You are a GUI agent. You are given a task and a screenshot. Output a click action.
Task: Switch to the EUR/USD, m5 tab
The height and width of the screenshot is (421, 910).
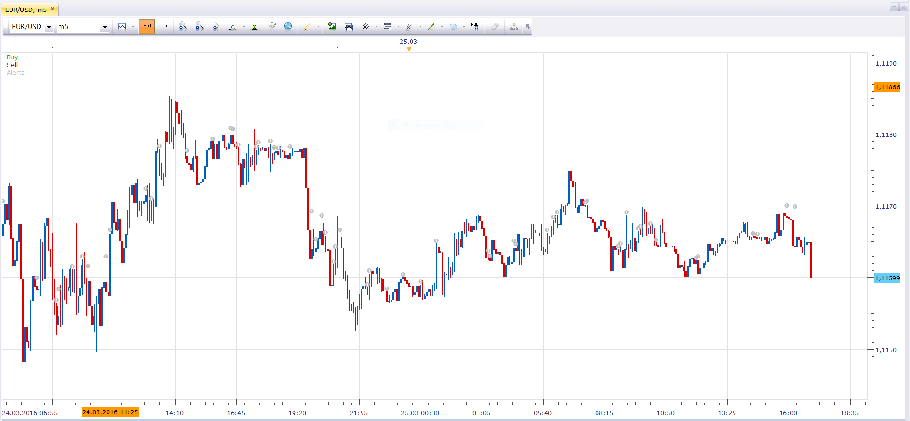coord(26,10)
